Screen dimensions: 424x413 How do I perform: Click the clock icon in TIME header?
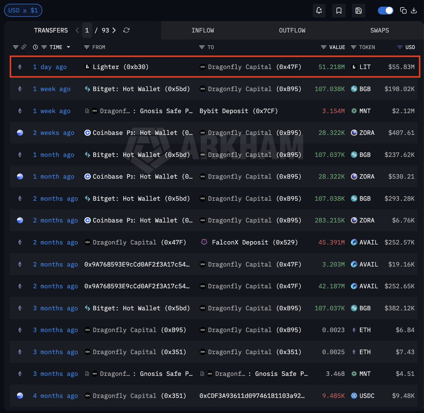35,47
